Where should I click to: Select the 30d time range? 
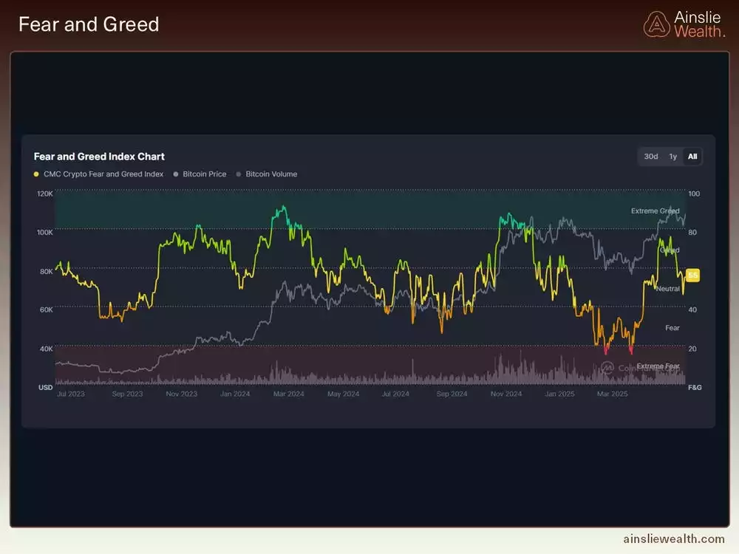(650, 157)
